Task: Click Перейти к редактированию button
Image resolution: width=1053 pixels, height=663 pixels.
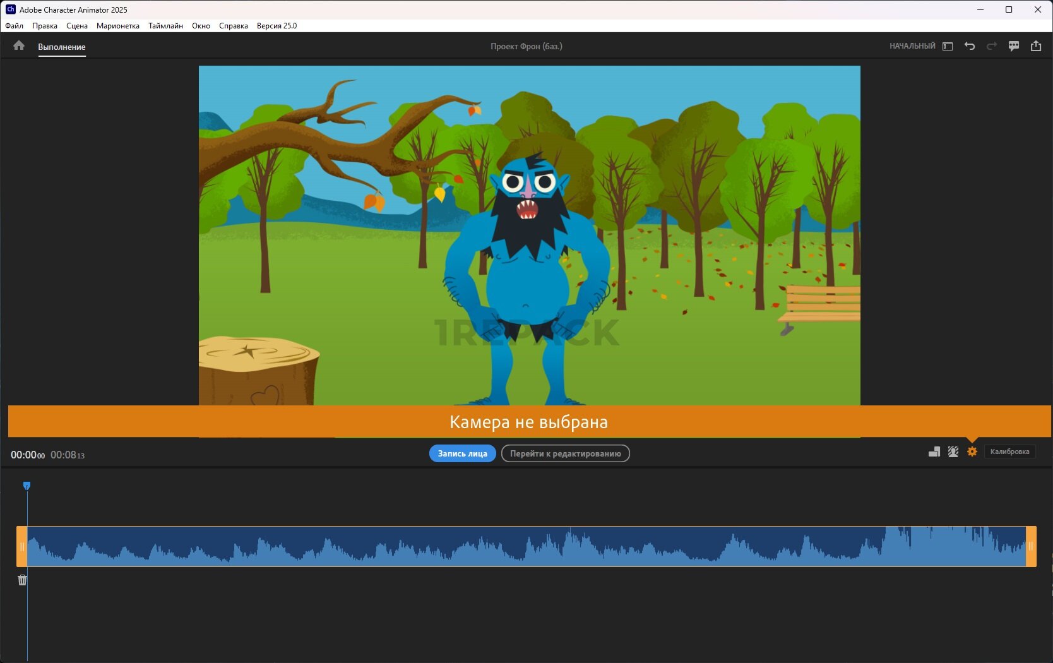Action: 565,453
